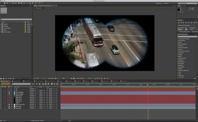Open the viewer resolution Half dropdown
This screenshot has width=198, height=122.
[66, 78]
